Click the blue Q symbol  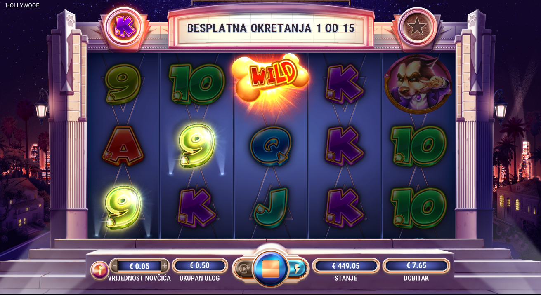(271, 146)
